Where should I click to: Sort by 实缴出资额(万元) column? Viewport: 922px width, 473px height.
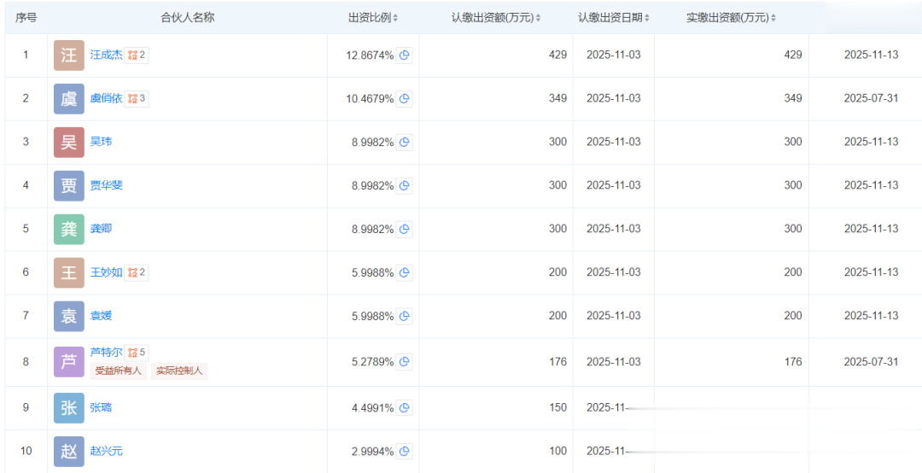click(773, 18)
